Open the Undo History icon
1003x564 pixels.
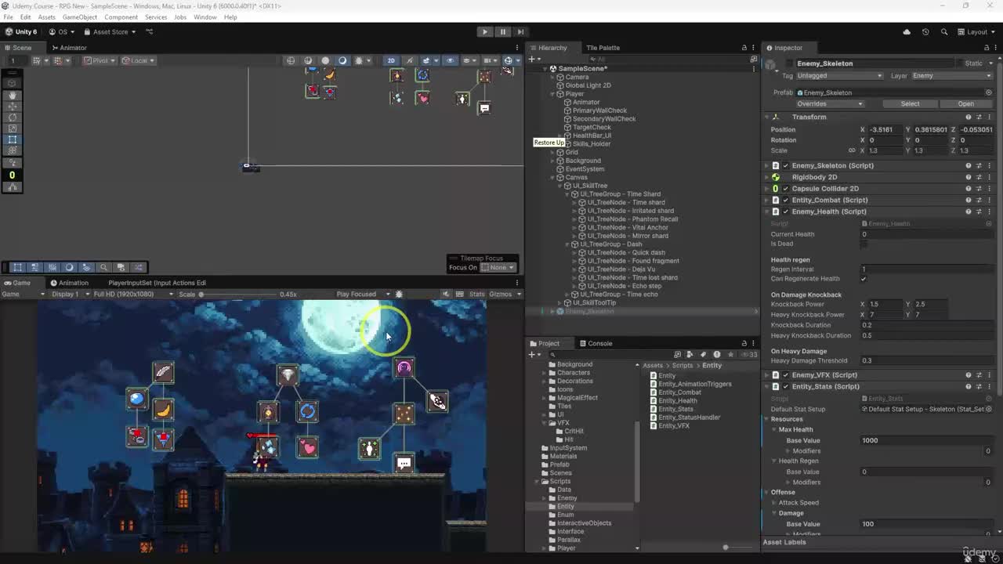pos(925,32)
